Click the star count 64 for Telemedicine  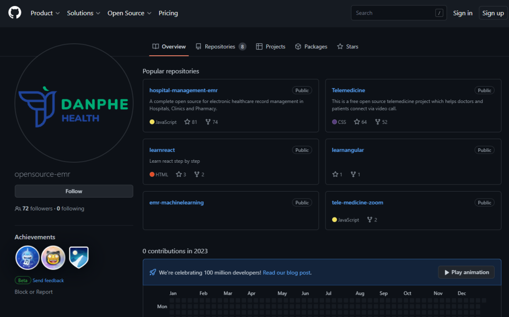pos(360,122)
